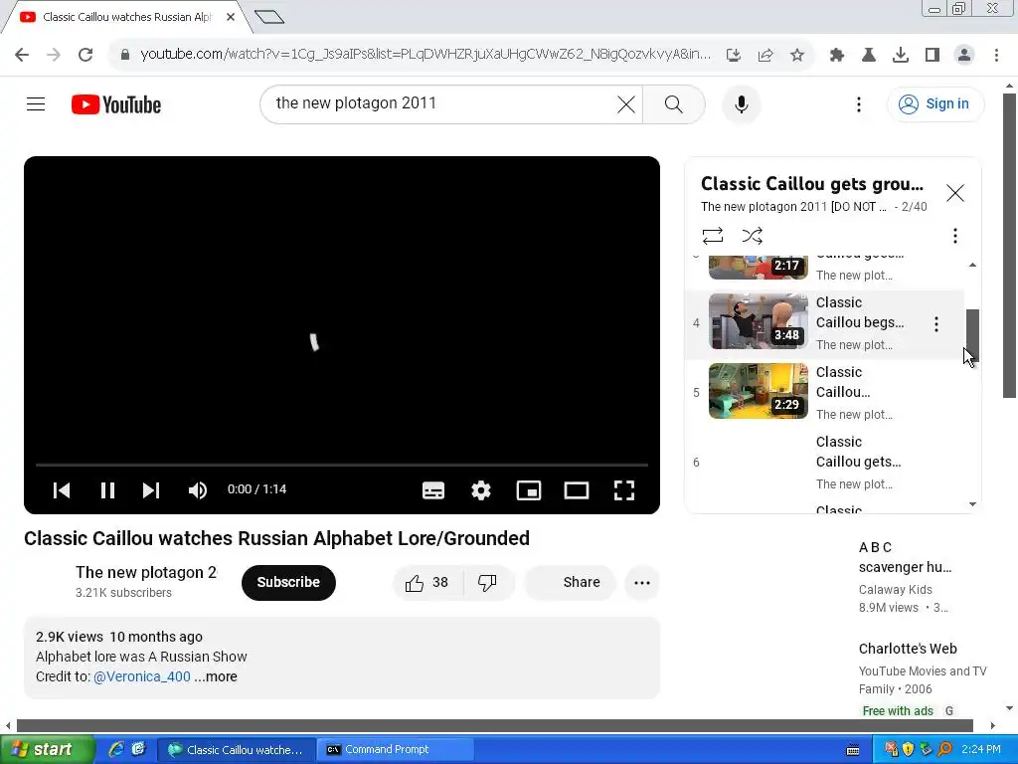
Task: Reload the page with the refresh icon
Action: [x=85, y=55]
